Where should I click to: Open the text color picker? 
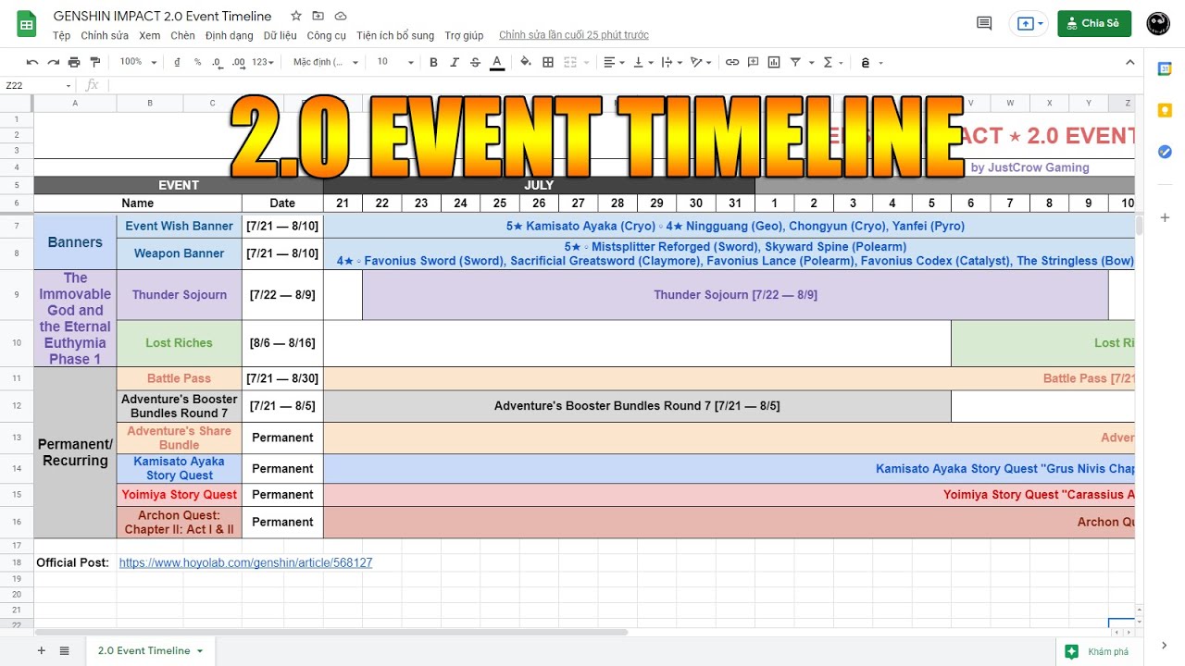coord(497,62)
